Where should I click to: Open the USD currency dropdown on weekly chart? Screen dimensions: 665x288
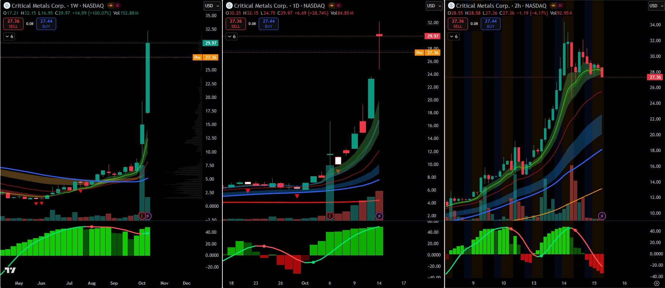click(212, 6)
